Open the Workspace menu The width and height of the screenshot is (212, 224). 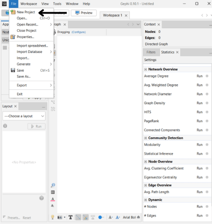pyautogui.click(x=29, y=4)
